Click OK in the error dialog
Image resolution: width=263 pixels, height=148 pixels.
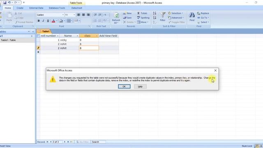tap(124, 86)
